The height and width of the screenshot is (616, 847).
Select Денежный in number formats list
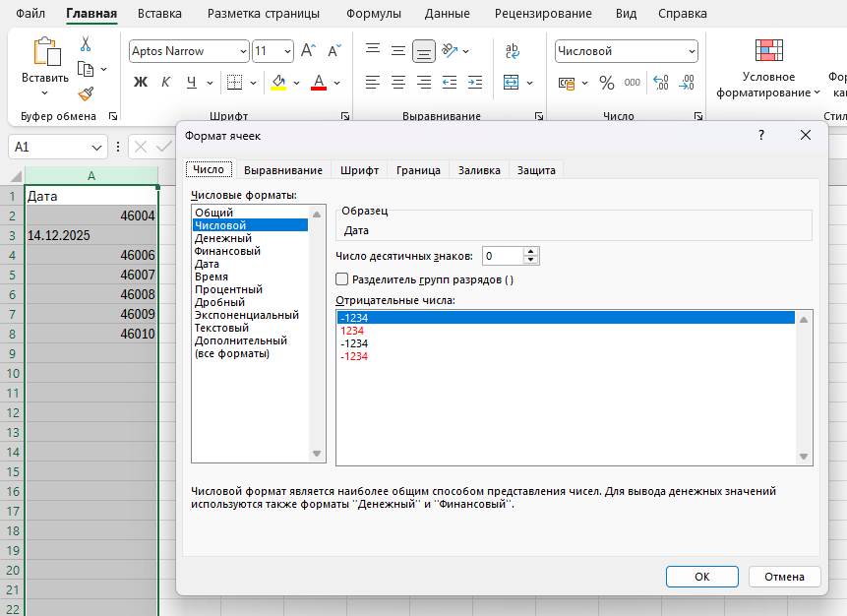coord(222,238)
